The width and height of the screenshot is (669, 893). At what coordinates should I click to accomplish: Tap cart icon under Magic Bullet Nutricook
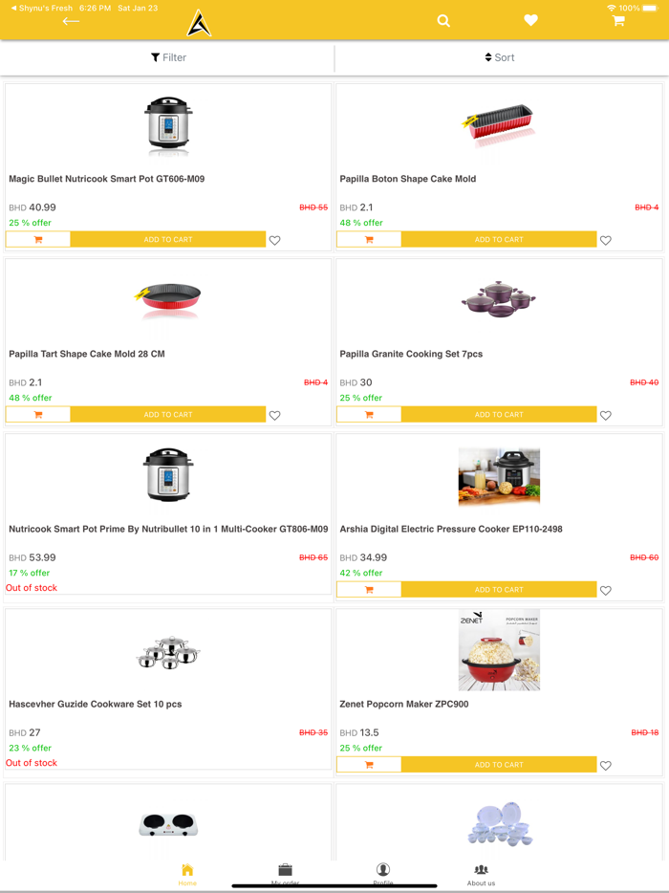tap(38, 239)
